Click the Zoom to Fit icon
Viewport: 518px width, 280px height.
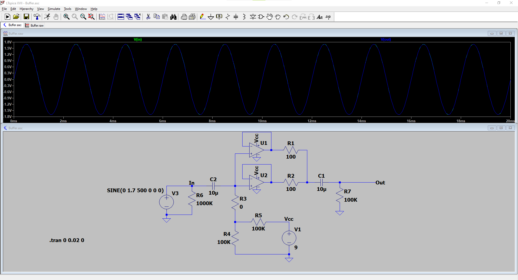point(91,17)
